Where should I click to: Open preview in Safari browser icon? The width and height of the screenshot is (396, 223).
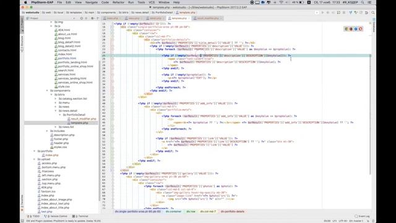click(x=356, y=29)
